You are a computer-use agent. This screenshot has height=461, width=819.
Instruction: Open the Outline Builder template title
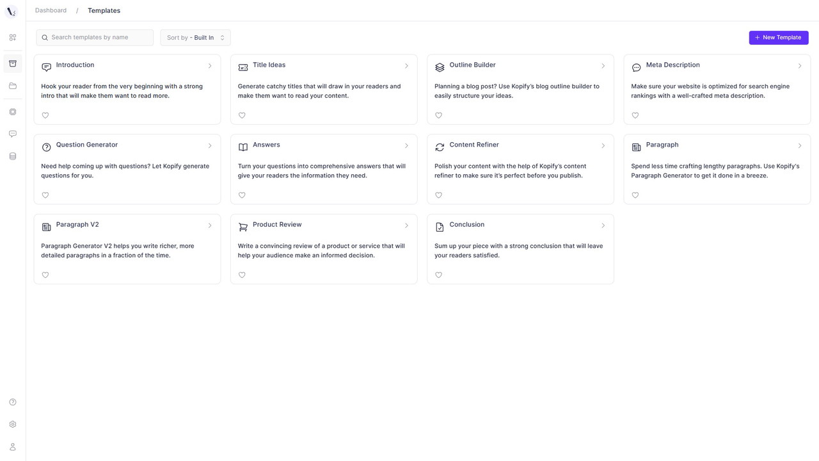pos(472,65)
